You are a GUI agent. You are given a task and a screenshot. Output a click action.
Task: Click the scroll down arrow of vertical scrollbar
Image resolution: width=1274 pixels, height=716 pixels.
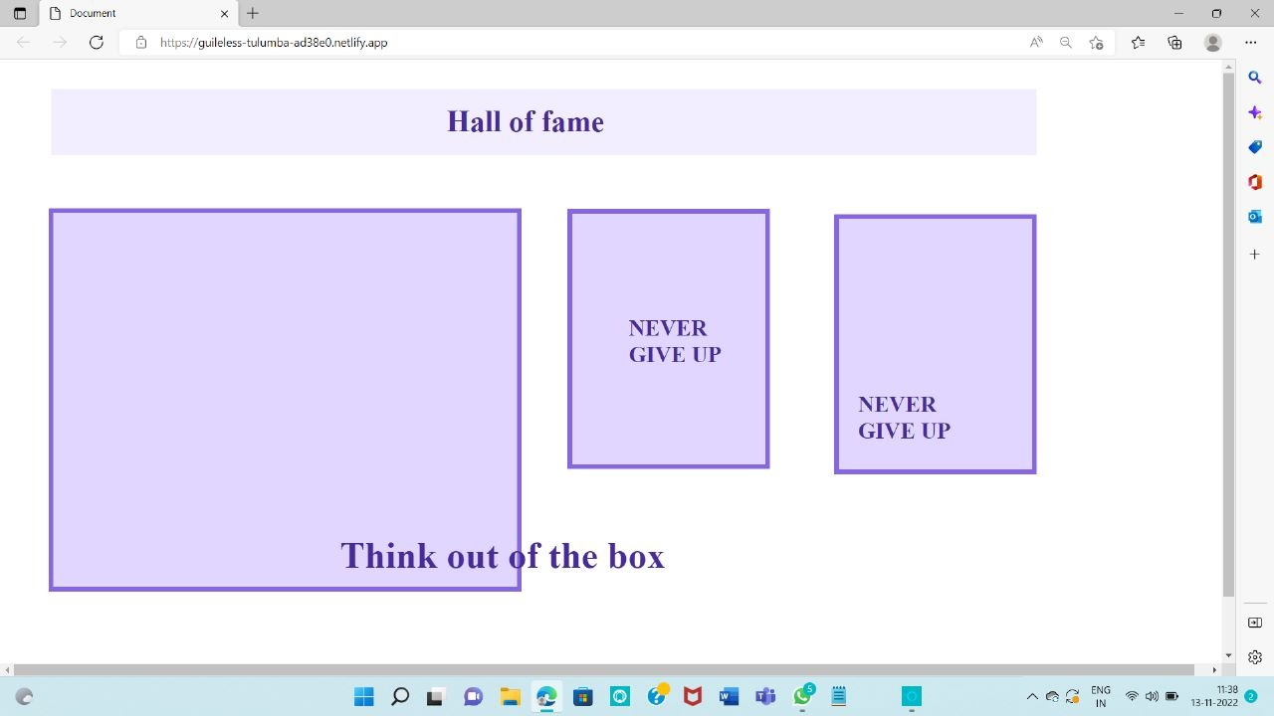point(1228,655)
